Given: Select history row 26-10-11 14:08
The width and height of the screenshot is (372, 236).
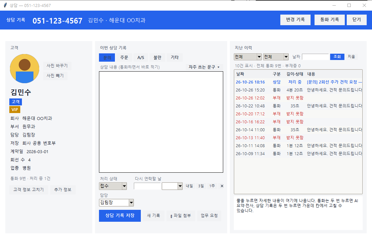Looking at the screenshot, I should click(298, 146).
